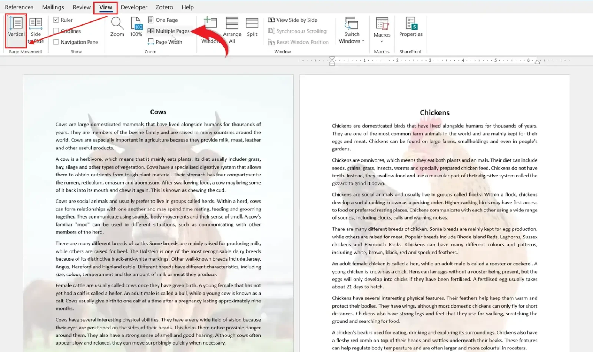
Task: Open the Mailings tab
Action: 53,7
